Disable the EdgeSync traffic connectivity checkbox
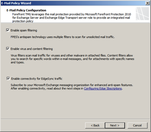 (x=8, y=79)
